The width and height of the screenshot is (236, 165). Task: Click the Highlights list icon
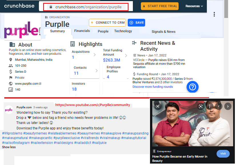coord(73,44)
